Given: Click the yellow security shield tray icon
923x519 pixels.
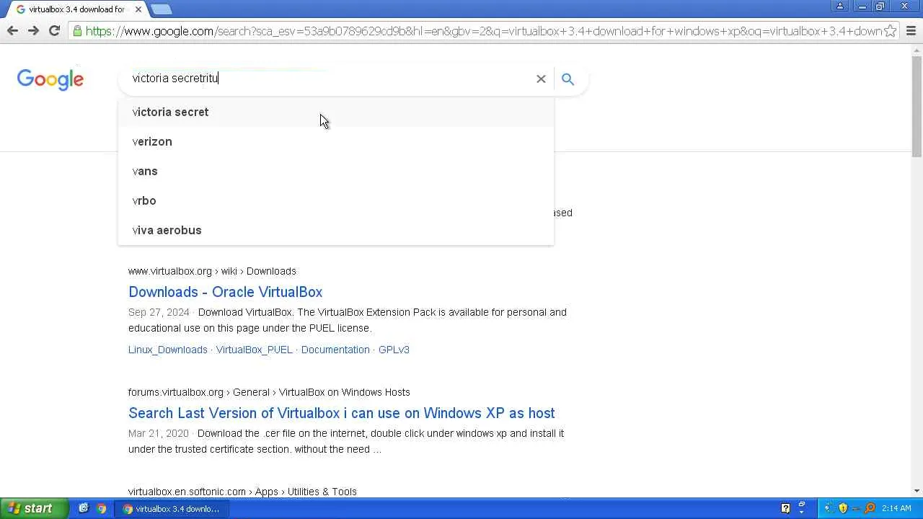Looking at the screenshot, I should (x=843, y=508).
